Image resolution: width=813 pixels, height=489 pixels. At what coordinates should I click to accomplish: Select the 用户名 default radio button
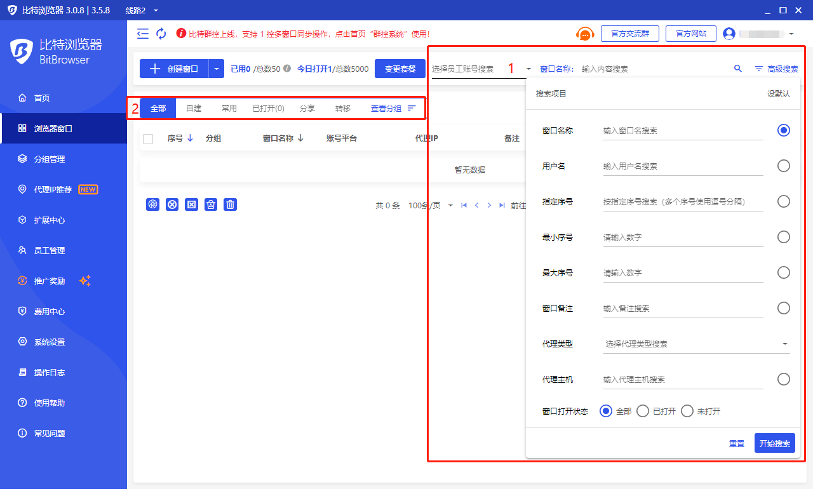click(784, 166)
